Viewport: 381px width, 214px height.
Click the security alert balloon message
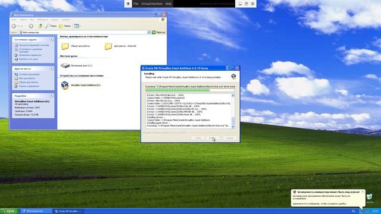pyautogui.click(x=328, y=198)
